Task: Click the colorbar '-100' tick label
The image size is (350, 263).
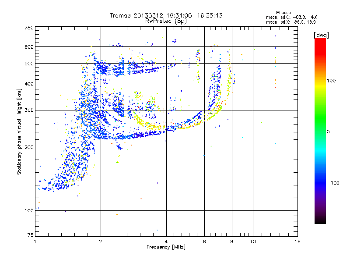Action: [333, 183]
